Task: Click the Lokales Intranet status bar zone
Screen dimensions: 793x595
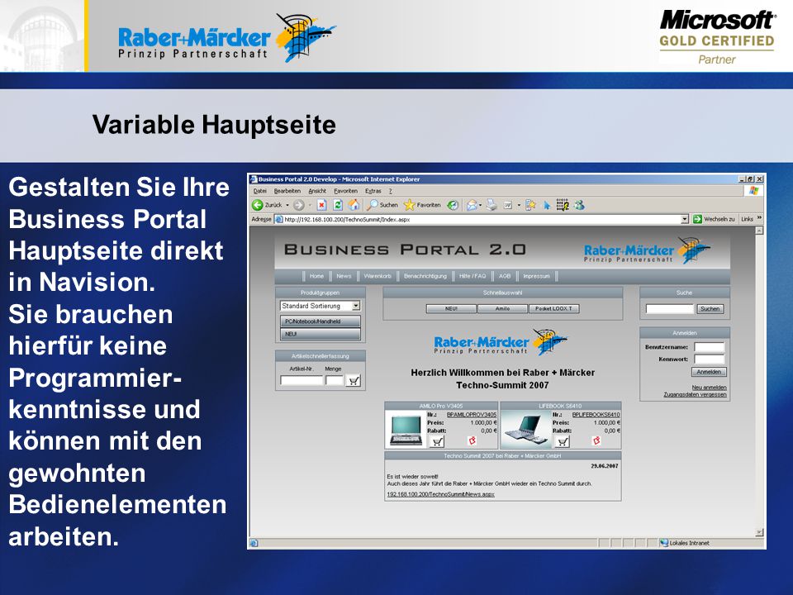Action: [685, 543]
